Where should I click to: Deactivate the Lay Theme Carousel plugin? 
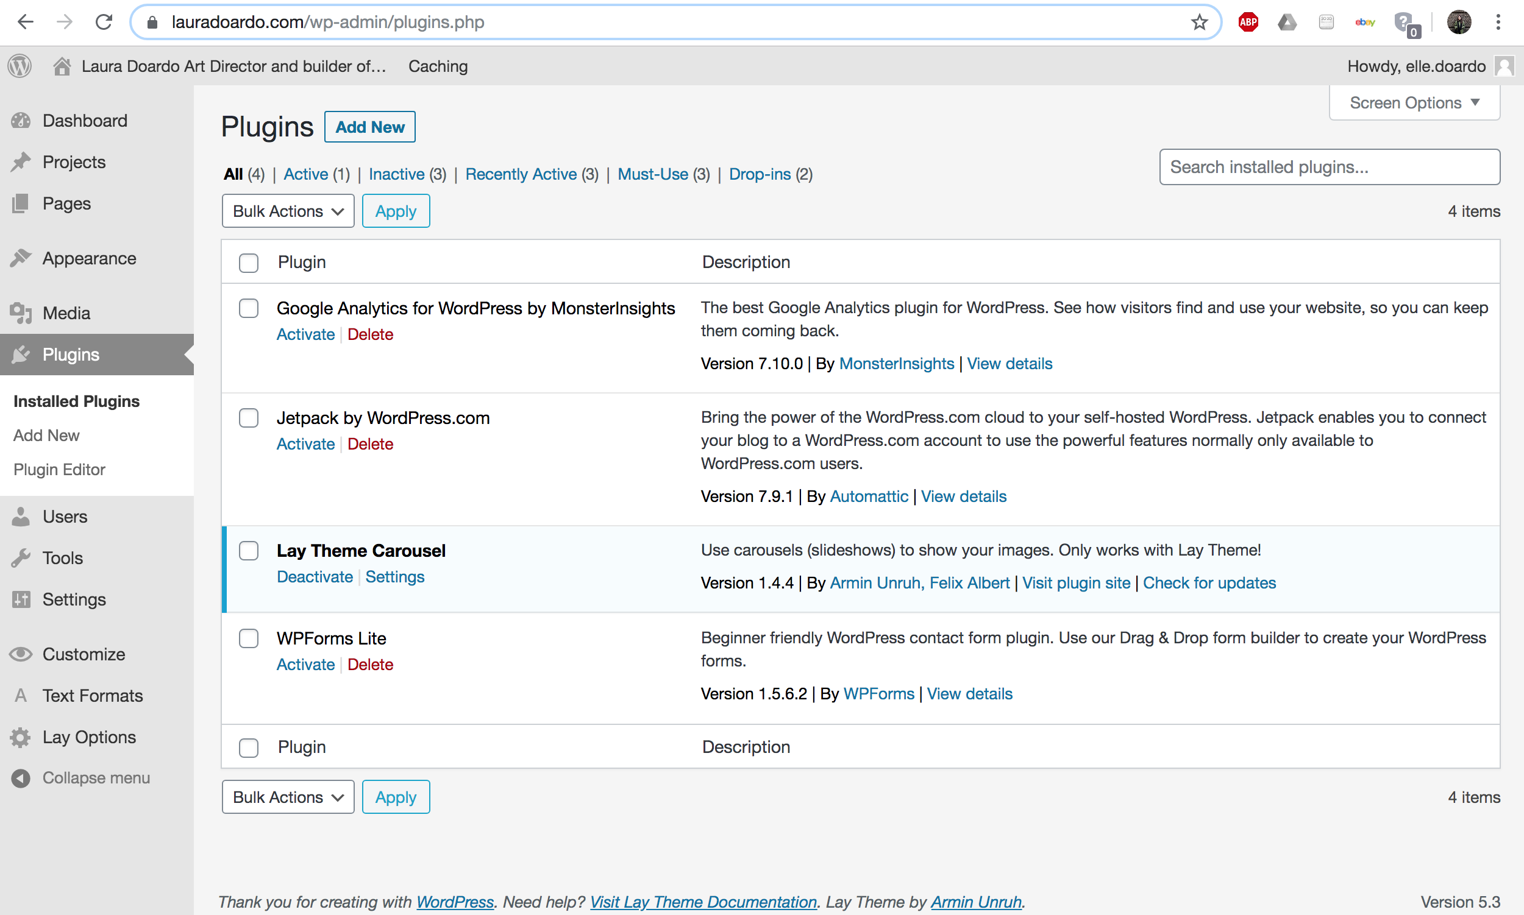[315, 577]
